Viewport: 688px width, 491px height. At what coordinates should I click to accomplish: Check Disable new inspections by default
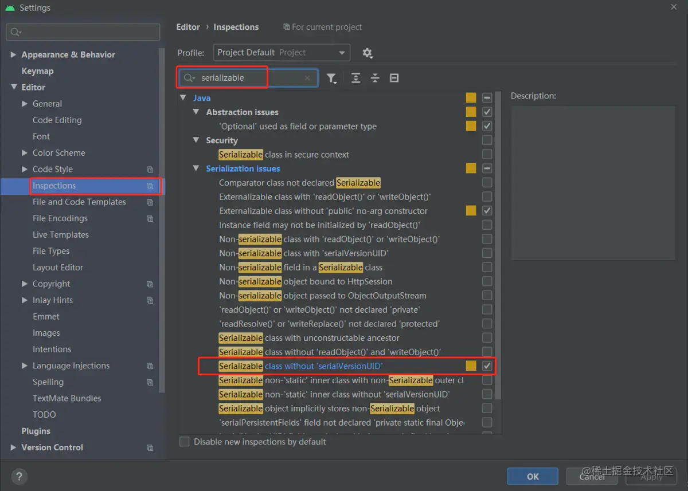(x=185, y=442)
